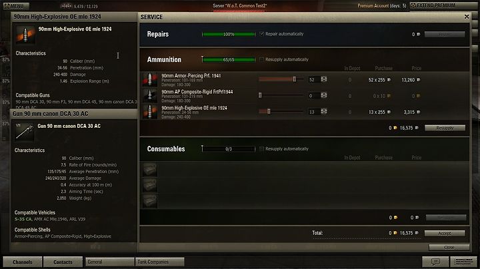Open the first empty consumable slot
The height and width of the screenshot is (269, 480).
(x=150, y=169)
